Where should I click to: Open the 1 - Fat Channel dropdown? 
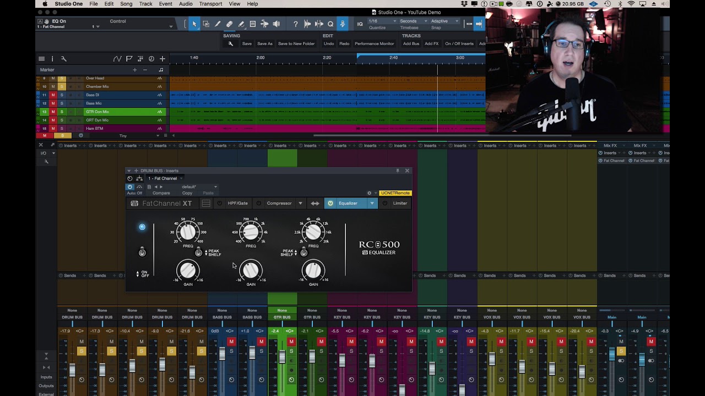(x=165, y=178)
